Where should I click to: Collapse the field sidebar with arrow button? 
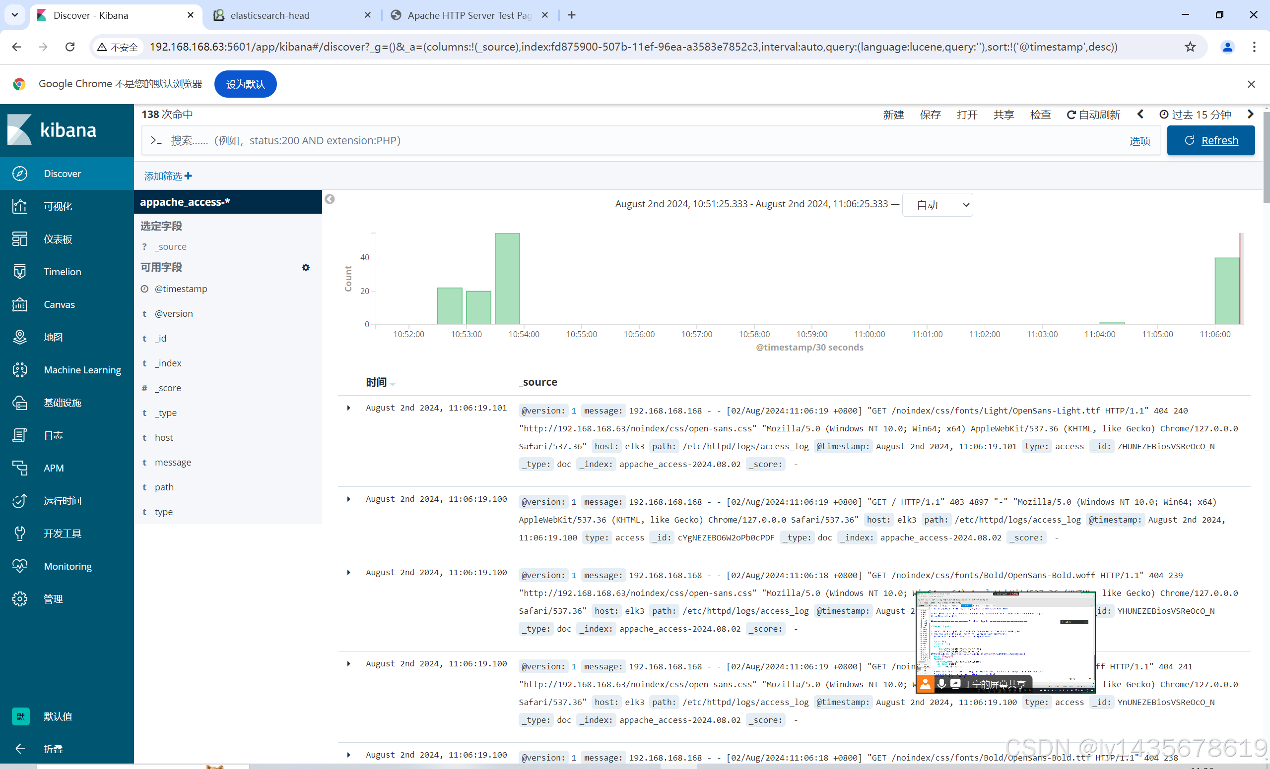pos(330,199)
